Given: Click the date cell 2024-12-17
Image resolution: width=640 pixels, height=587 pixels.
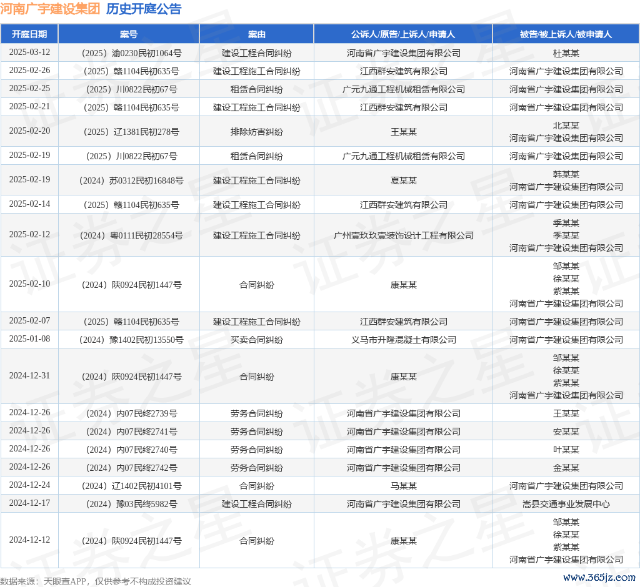Looking at the screenshot, I should [x=29, y=503].
